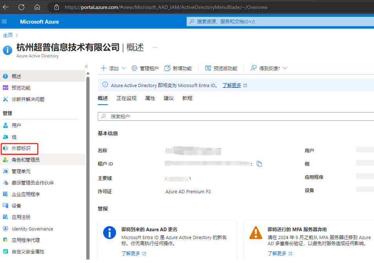Collapse the left sidebar menu

pyautogui.click(x=87, y=66)
